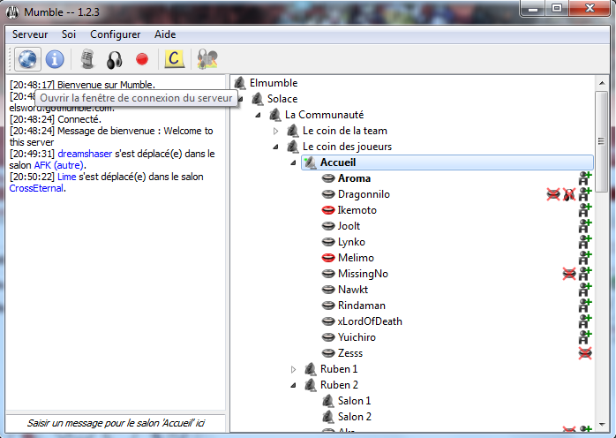Image resolution: width=616 pixels, height=438 pixels.
Task: Collapse the Ruben 2 channel
Action: click(294, 385)
